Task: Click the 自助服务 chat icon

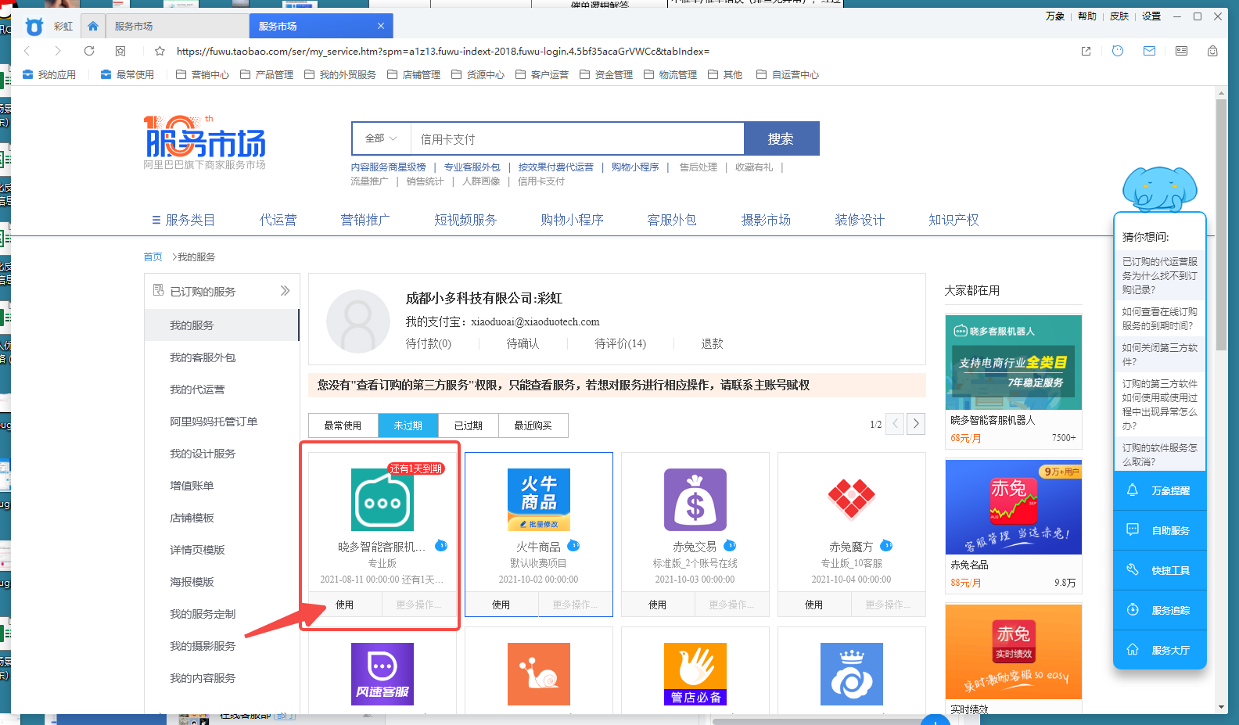Action: [1132, 530]
